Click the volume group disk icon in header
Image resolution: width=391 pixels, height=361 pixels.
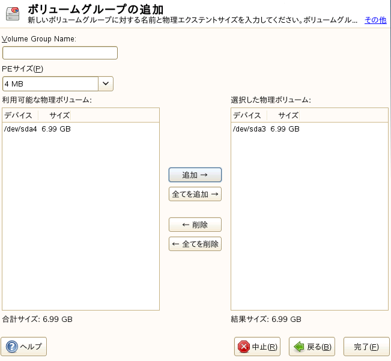coord(13,13)
